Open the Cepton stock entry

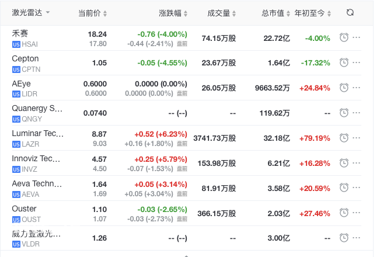[x=25, y=58]
